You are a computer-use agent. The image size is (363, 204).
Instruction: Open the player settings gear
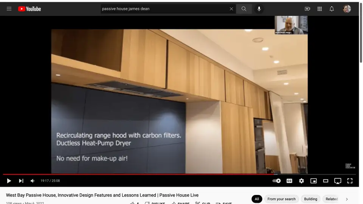(301, 181)
